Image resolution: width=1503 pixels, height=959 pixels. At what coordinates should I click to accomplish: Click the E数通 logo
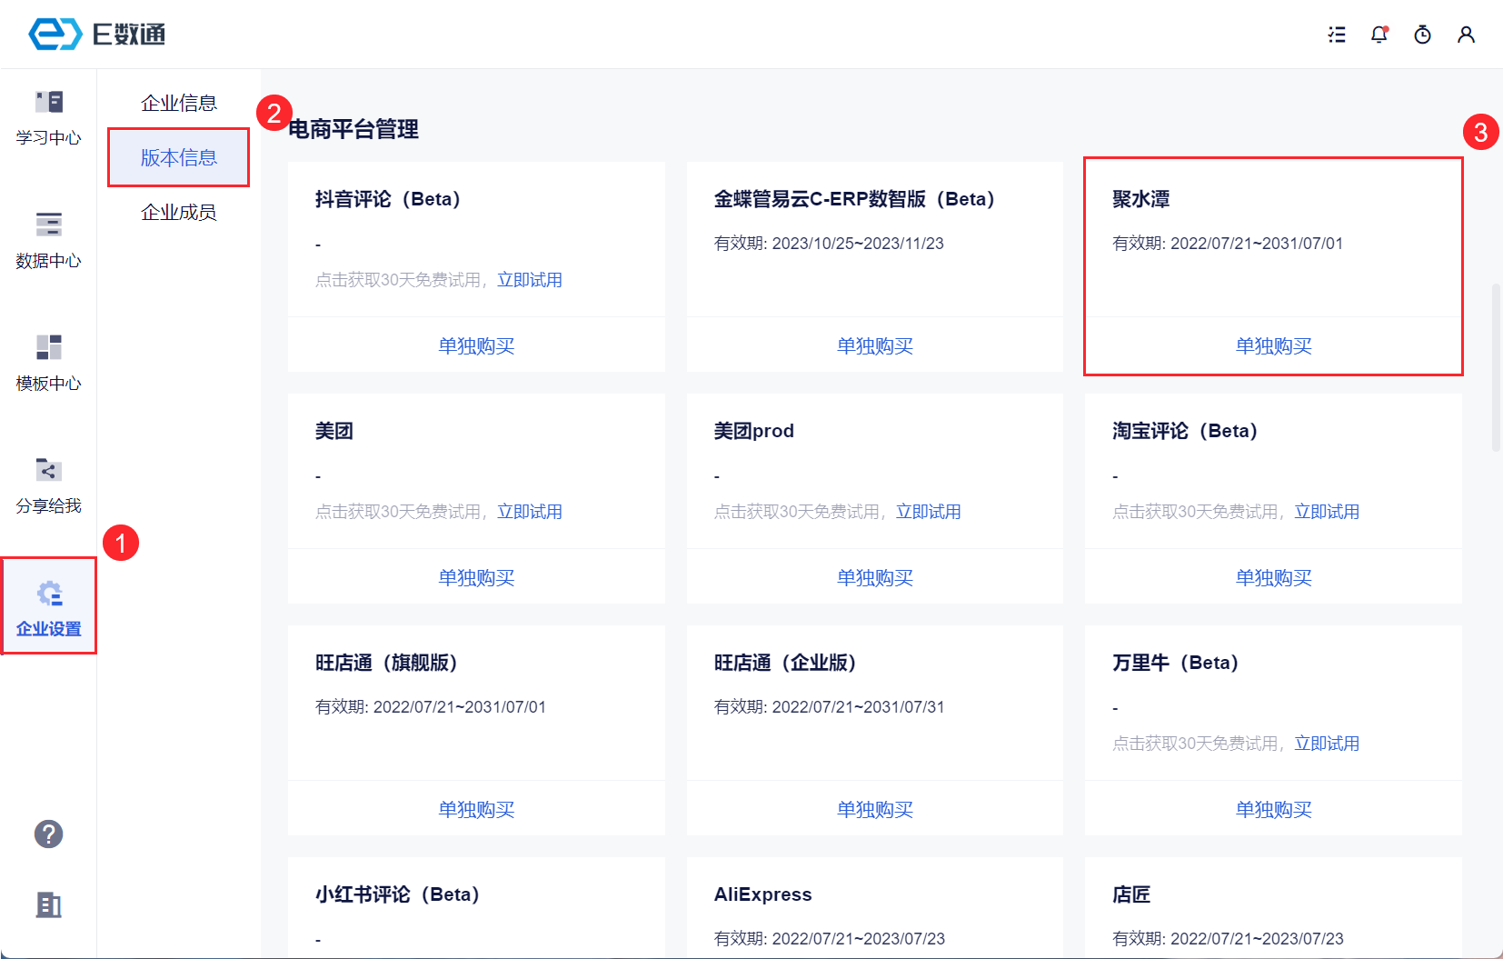pos(96,35)
